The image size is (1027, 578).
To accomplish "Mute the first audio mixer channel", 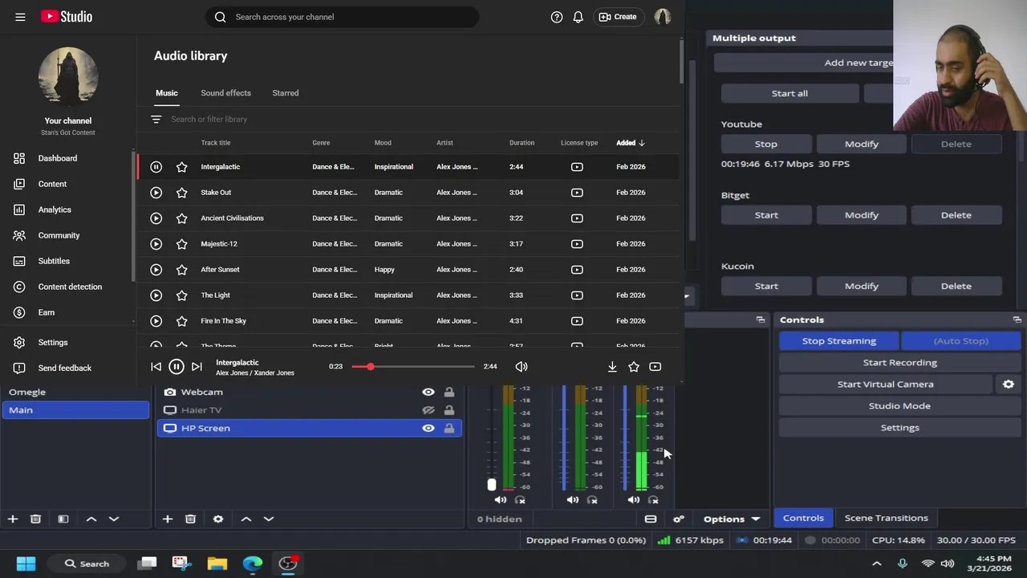I will tap(501, 500).
